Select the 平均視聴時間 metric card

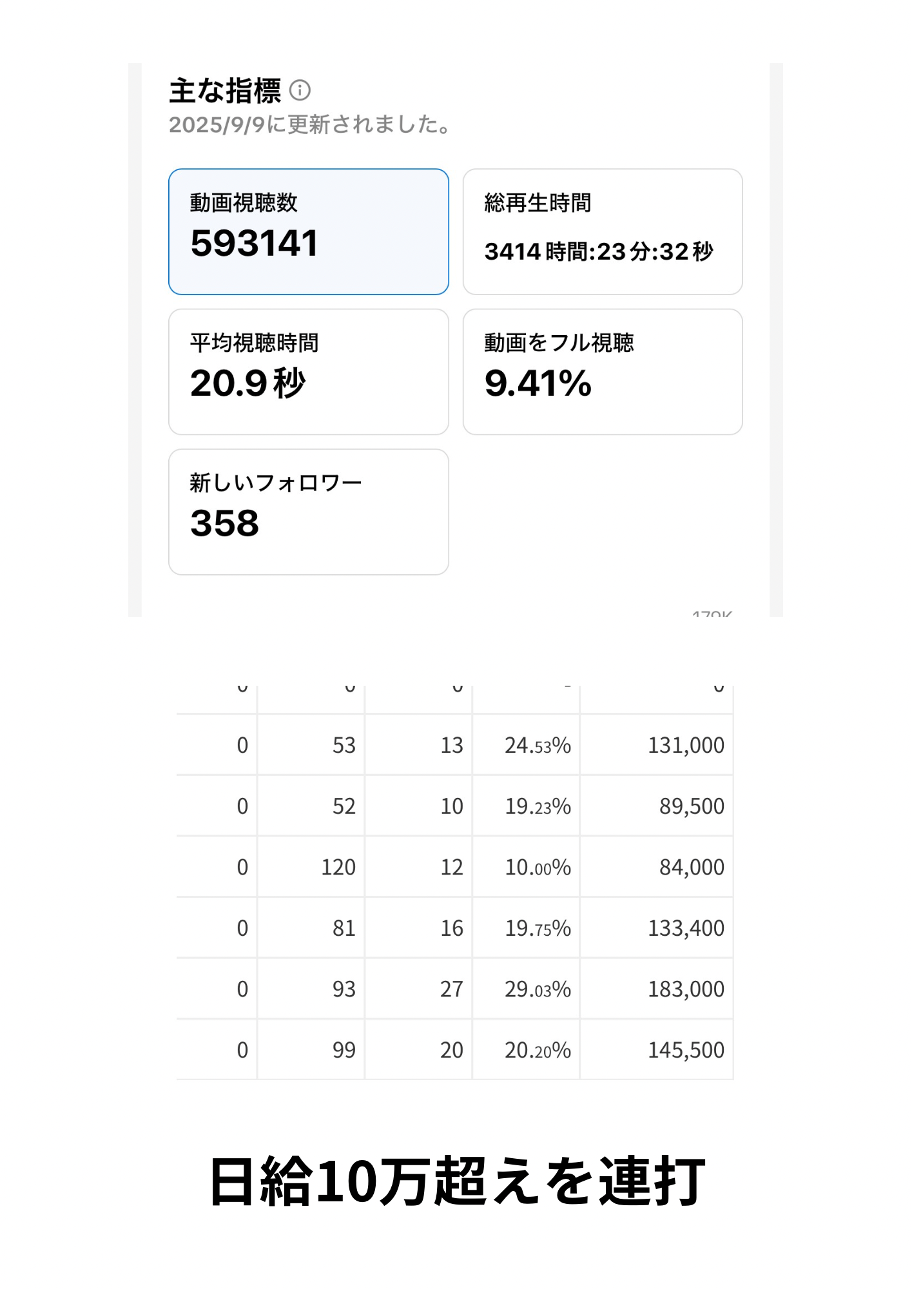pos(308,371)
